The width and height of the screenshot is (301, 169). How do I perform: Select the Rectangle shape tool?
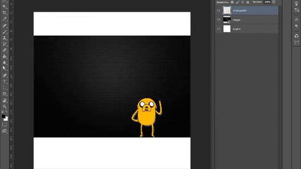point(4,94)
